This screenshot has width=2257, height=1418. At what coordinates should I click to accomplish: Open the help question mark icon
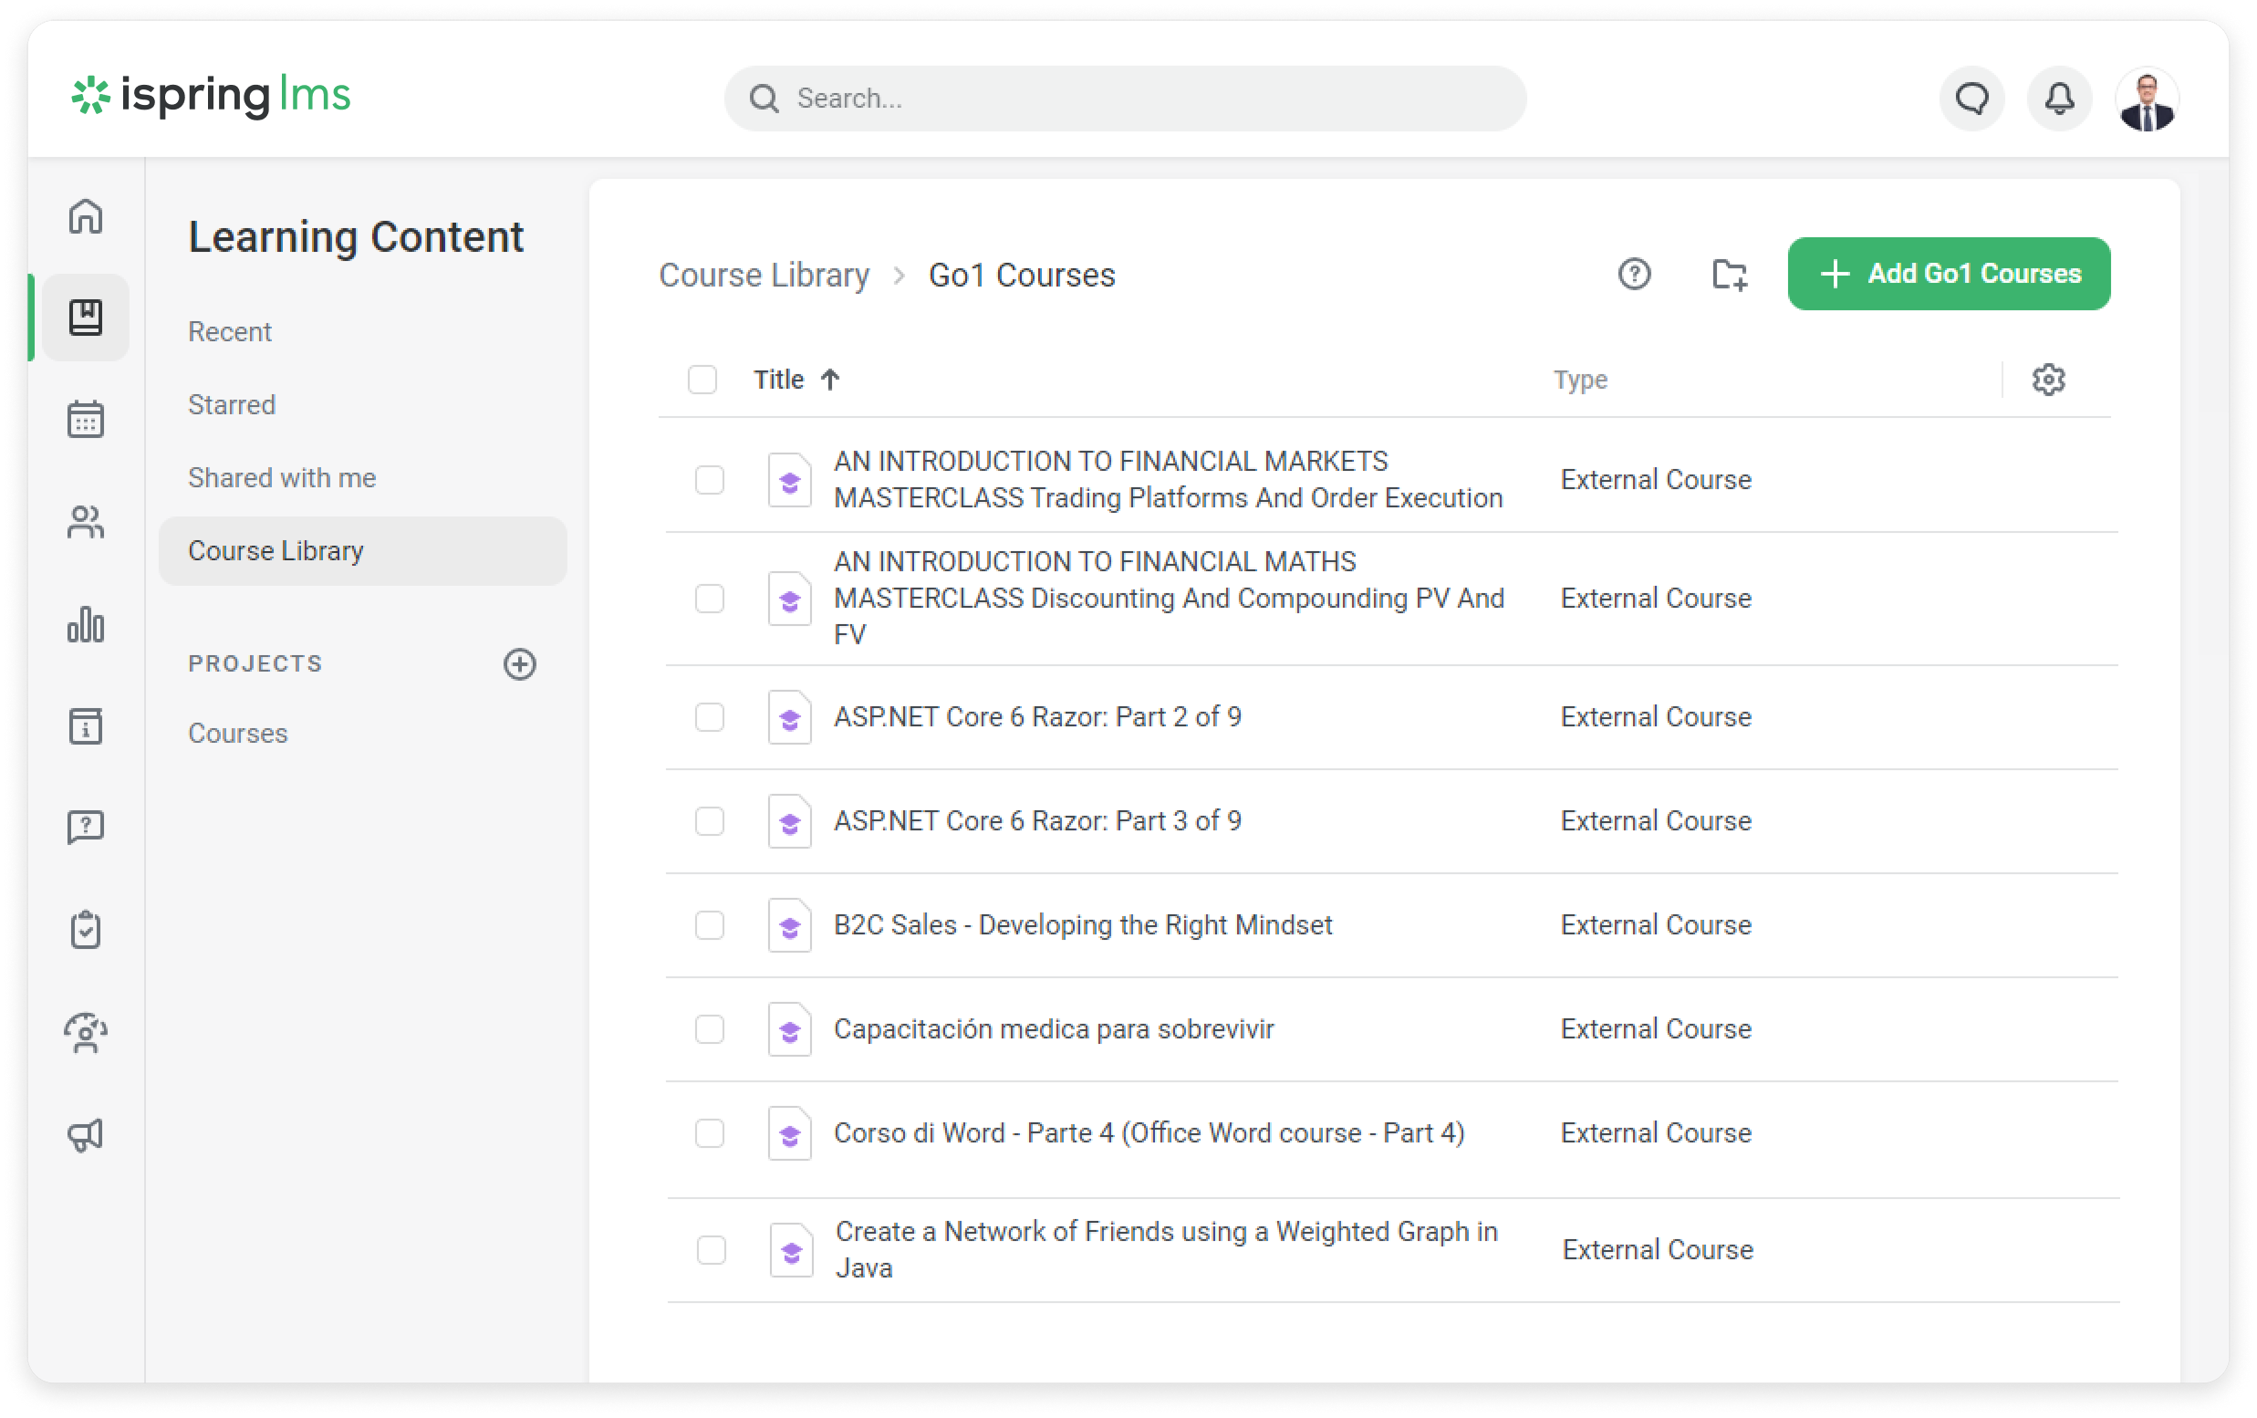(1634, 275)
